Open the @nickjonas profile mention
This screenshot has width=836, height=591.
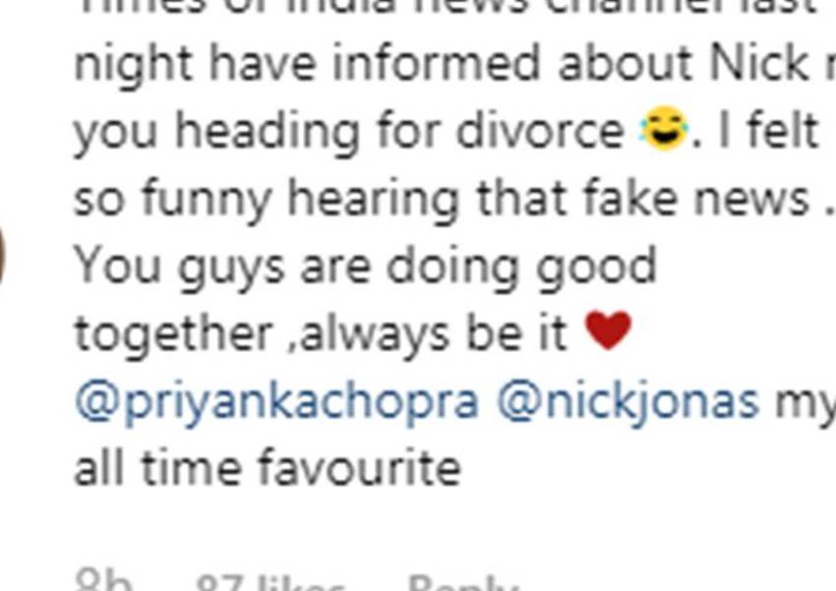628,402
